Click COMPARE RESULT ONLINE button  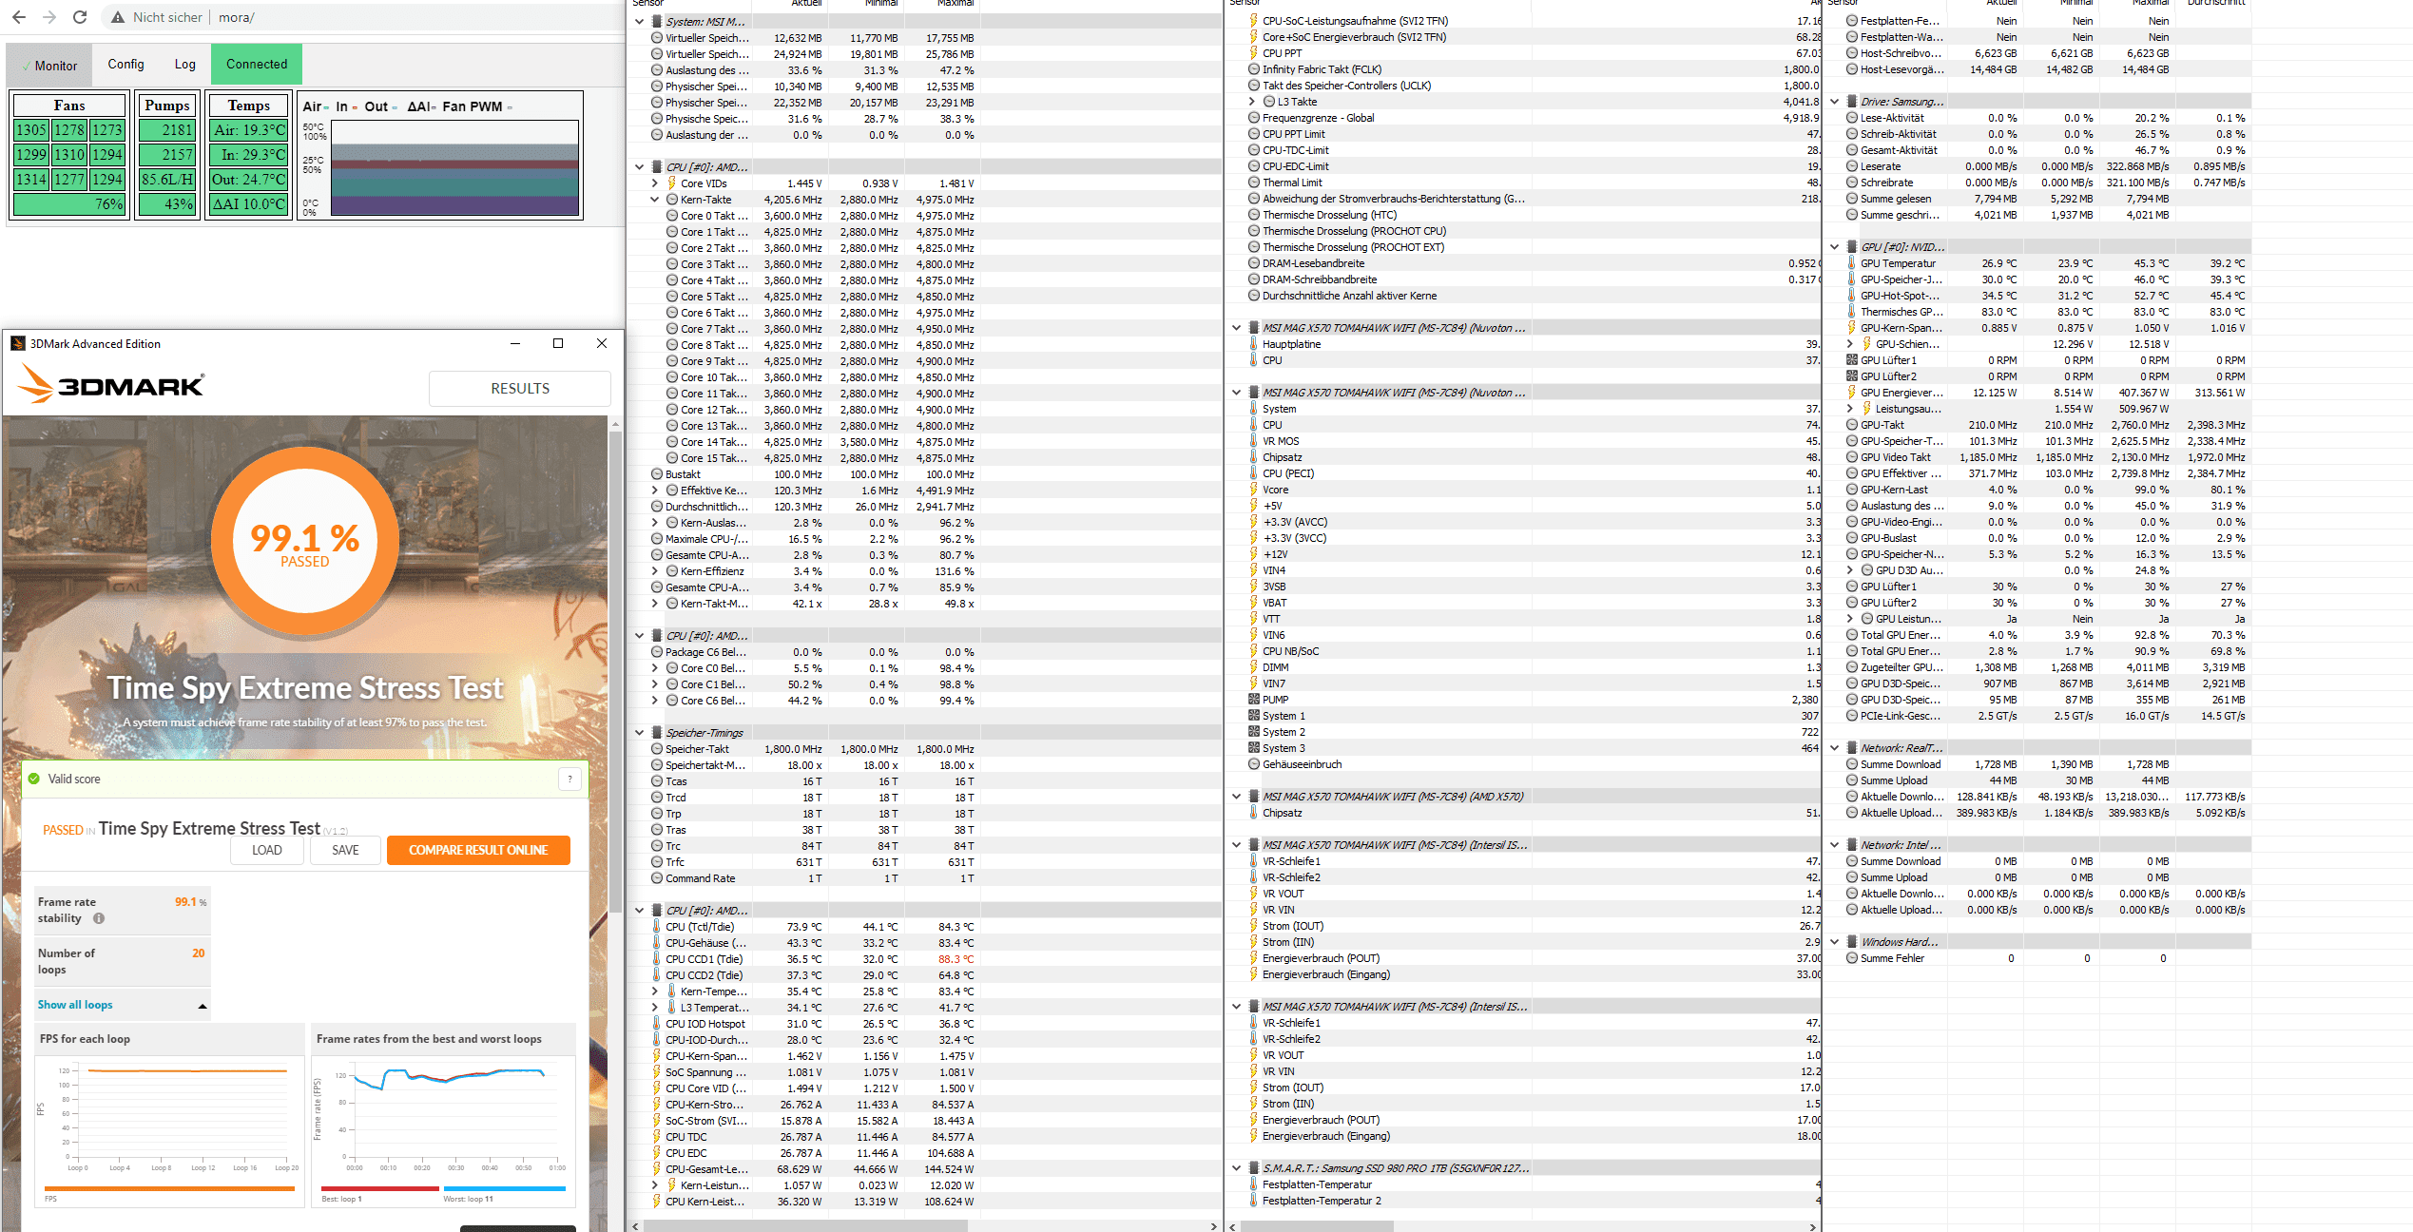click(x=478, y=850)
